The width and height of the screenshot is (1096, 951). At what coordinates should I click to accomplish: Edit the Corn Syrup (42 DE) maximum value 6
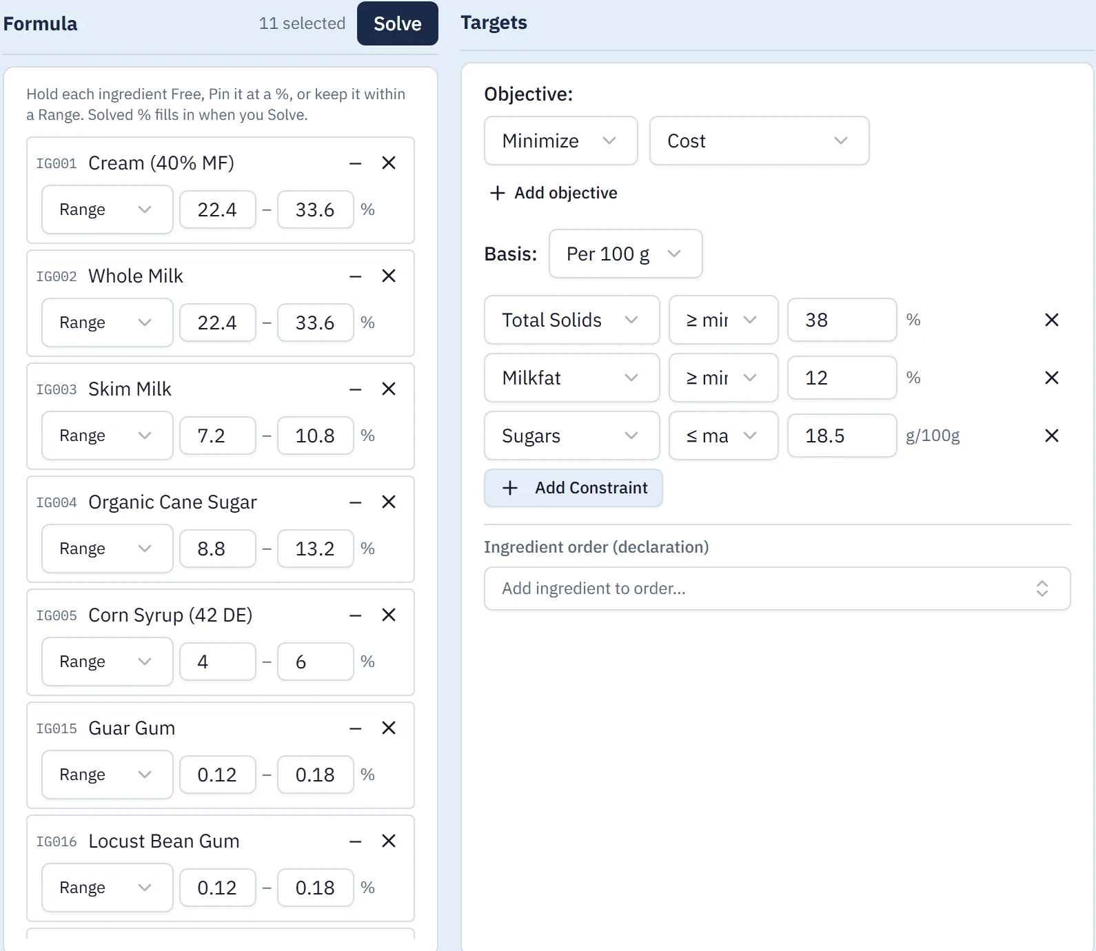(316, 662)
